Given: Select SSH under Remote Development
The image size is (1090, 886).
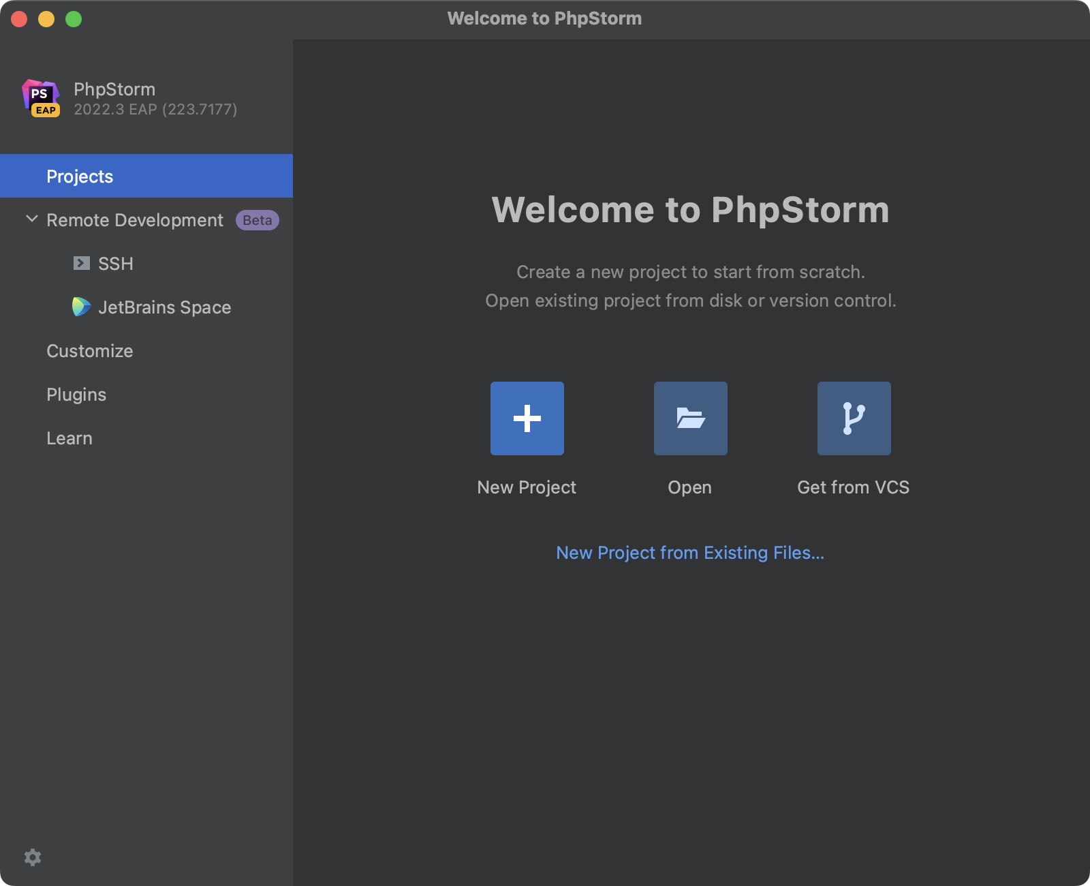Looking at the screenshot, I should click(x=116, y=264).
